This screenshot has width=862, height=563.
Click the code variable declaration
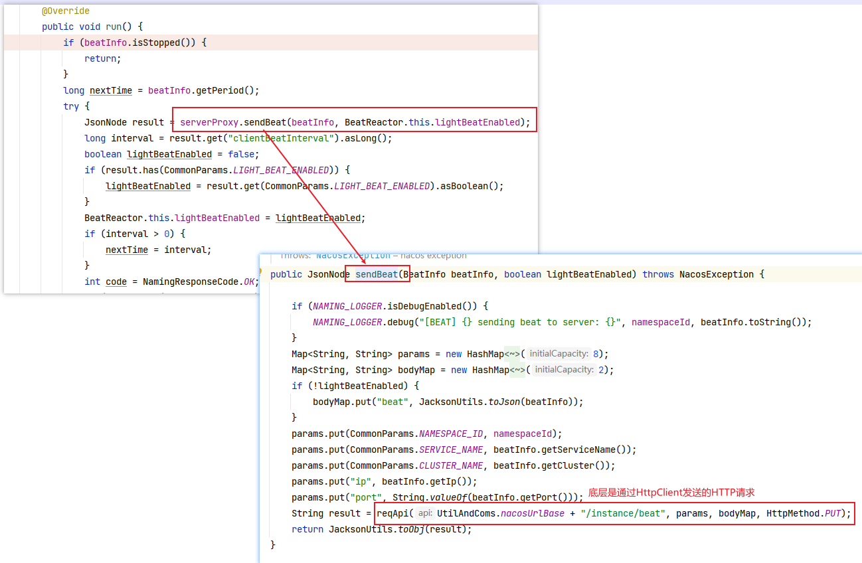pos(116,281)
